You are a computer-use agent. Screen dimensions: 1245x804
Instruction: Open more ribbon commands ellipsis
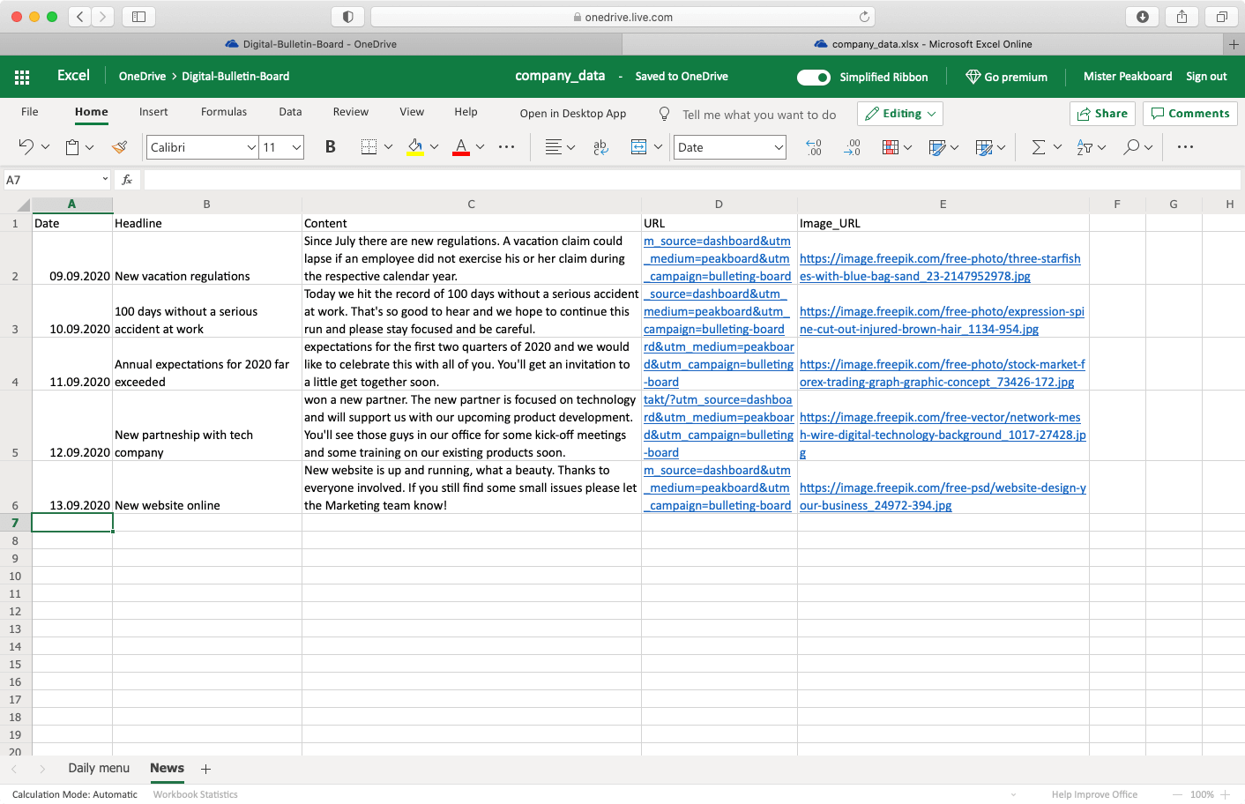1185,147
